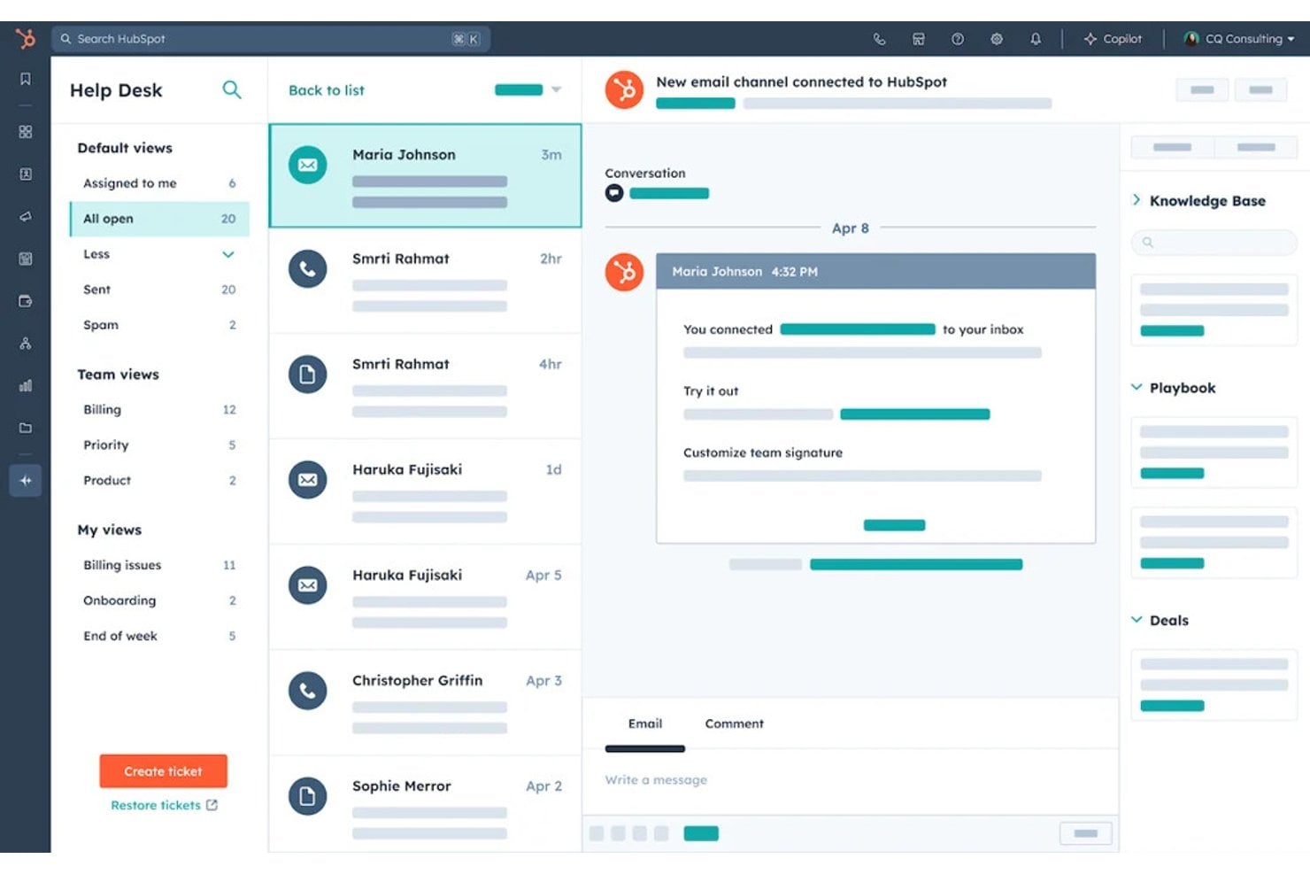The image size is (1310, 874).
Task: Click in the Search HubSpot field
Action: 271,39
